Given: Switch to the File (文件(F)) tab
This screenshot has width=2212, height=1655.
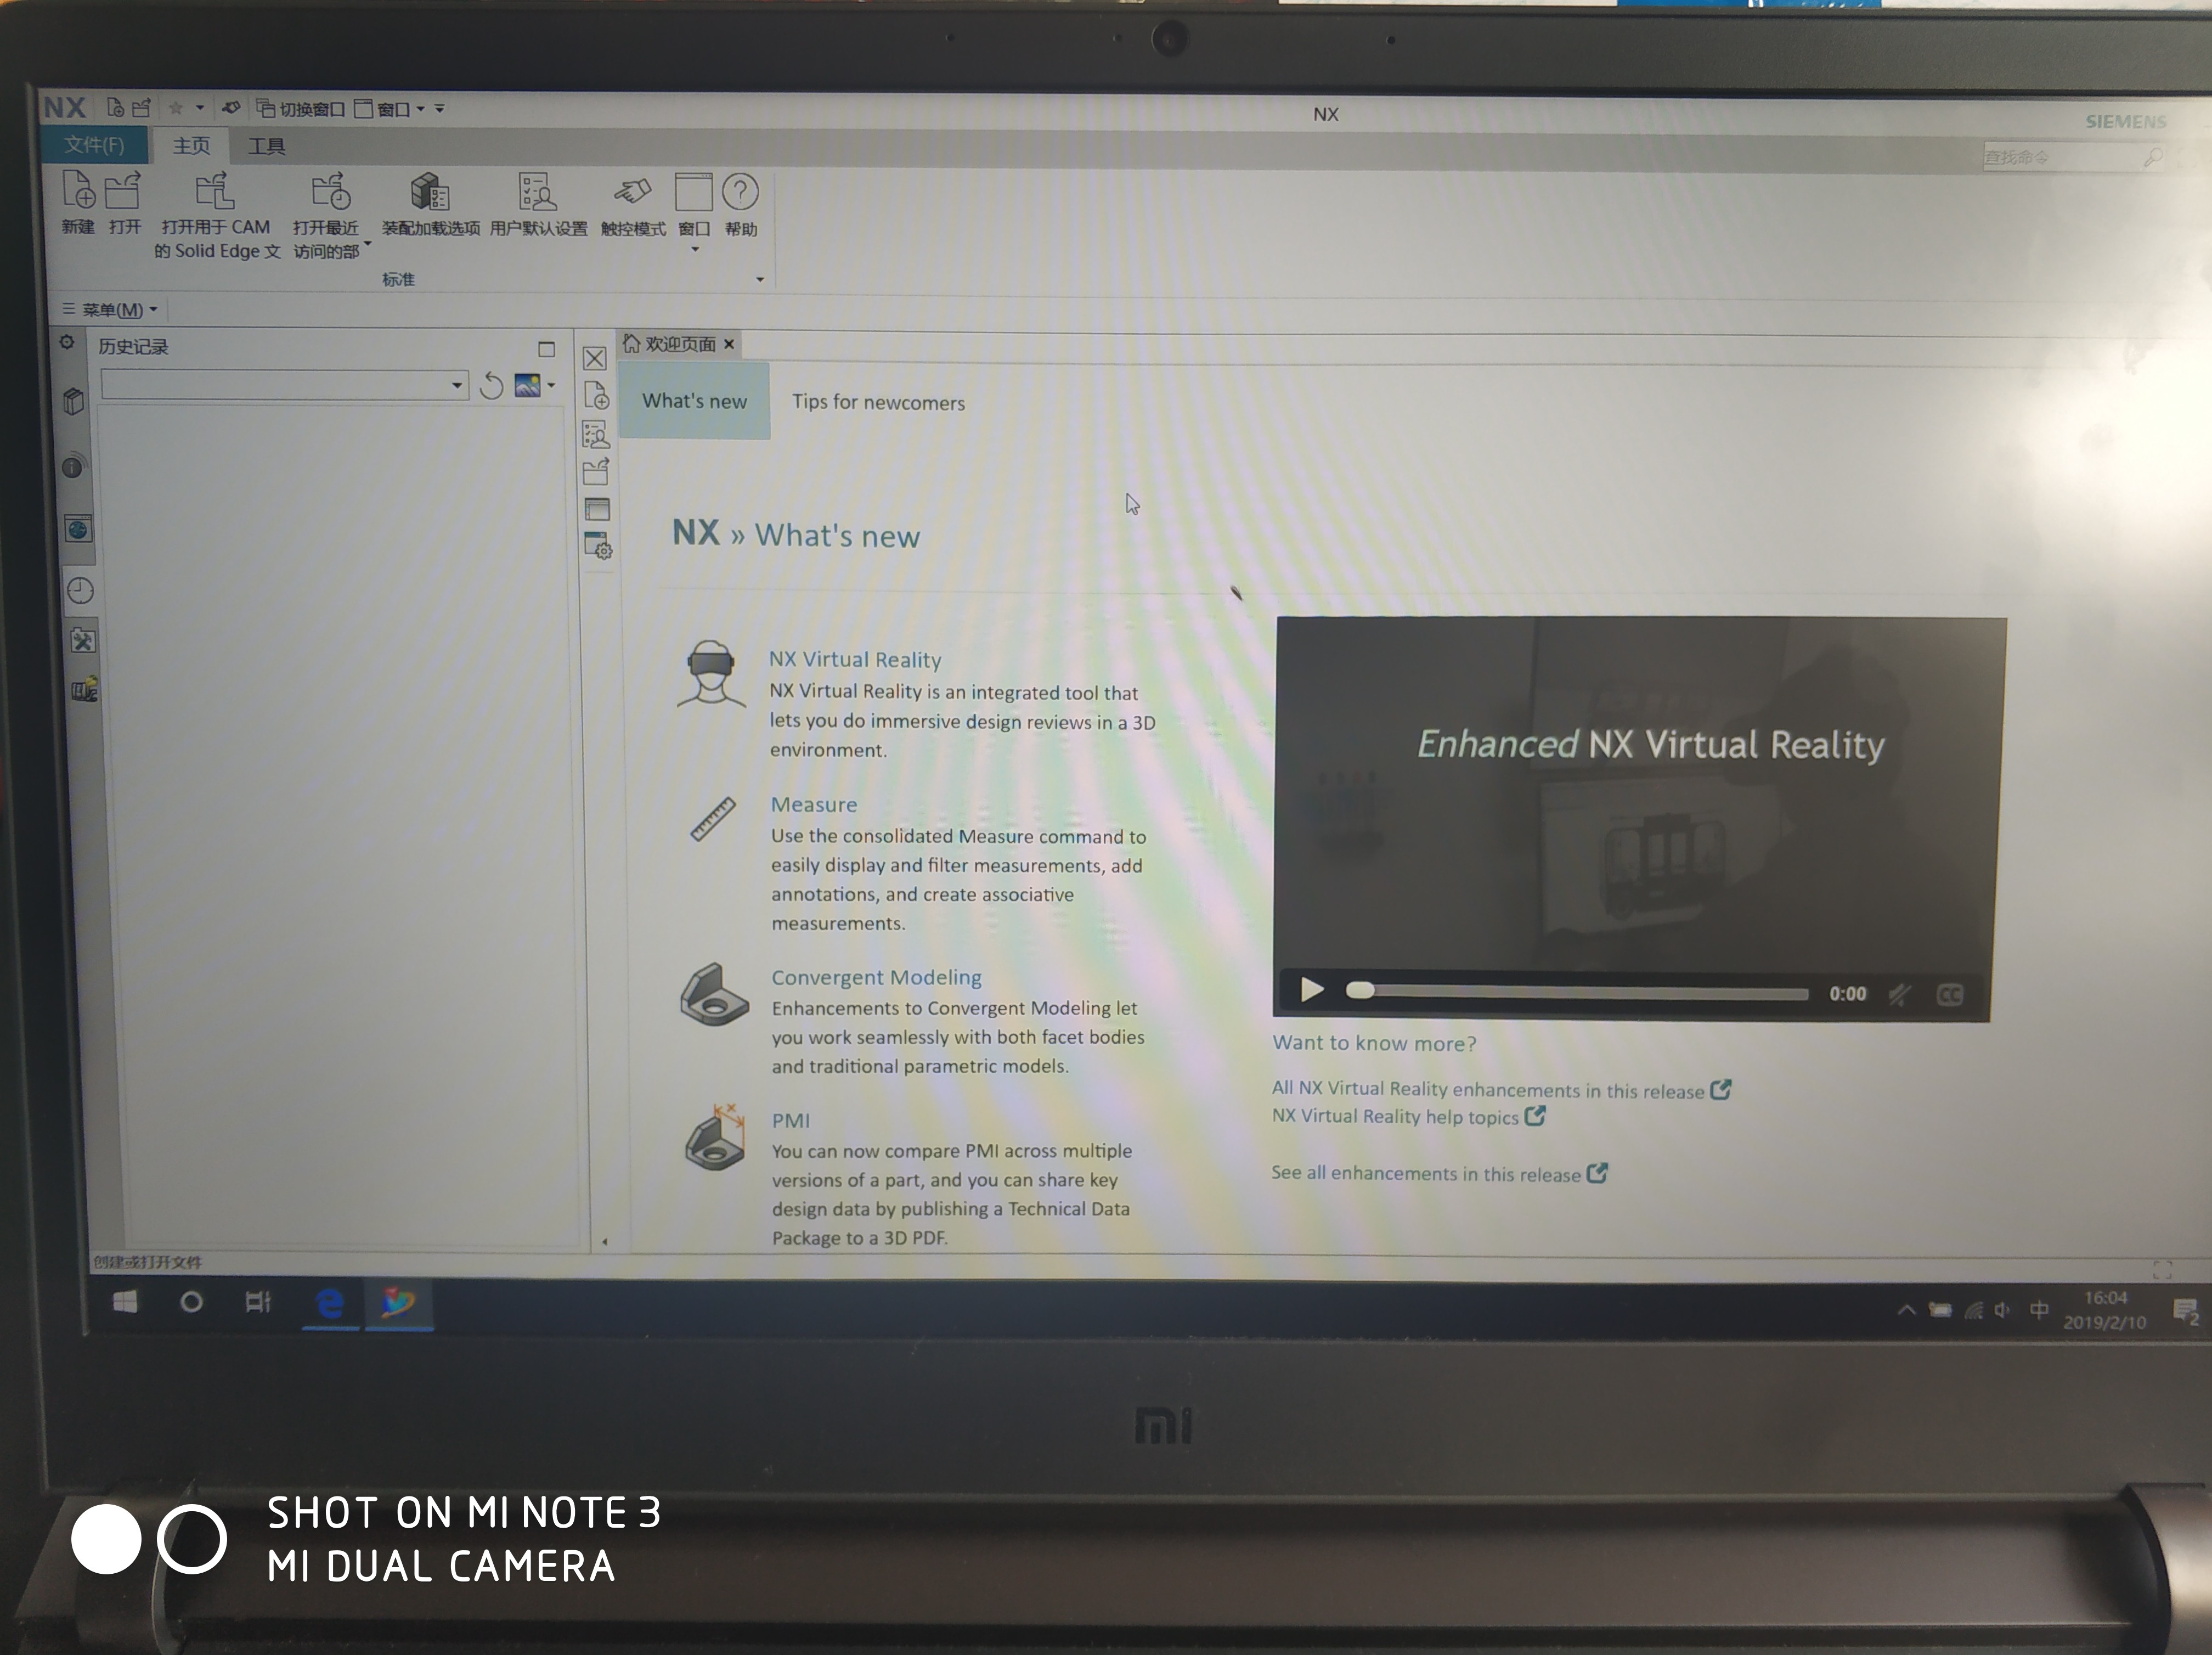Looking at the screenshot, I should point(95,145).
